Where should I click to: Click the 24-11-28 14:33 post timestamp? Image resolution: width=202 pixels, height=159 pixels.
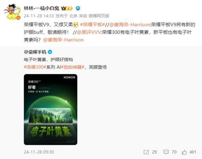click(x=39, y=16)
